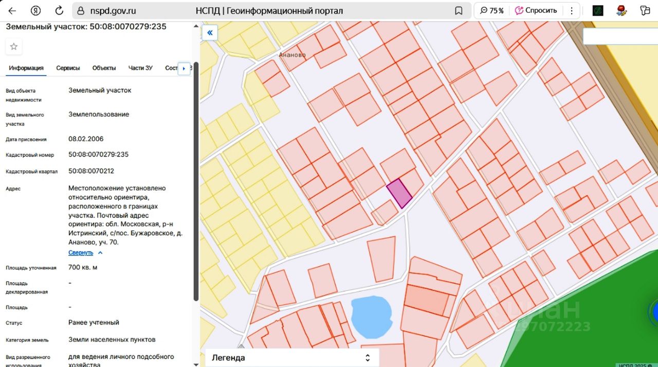The width and height of the screenshot is (658, 367).
Task: Click the Спросить assistant button
Action: [x=536, y=11]
